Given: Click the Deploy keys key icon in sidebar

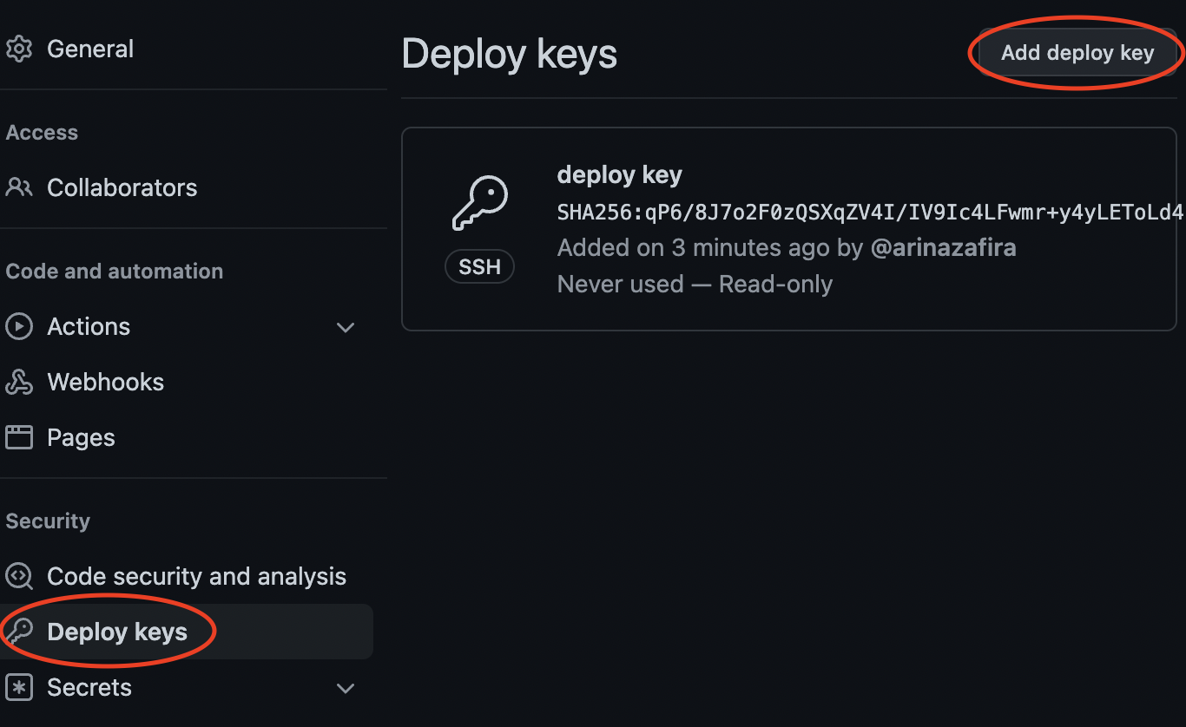Looking at the screenshot, I should (19, 632).
